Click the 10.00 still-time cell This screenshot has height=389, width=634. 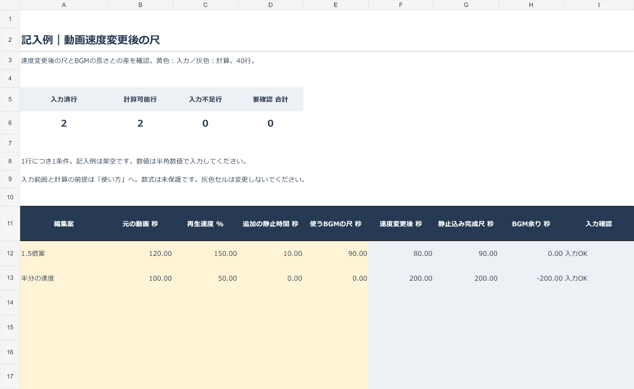270,253
